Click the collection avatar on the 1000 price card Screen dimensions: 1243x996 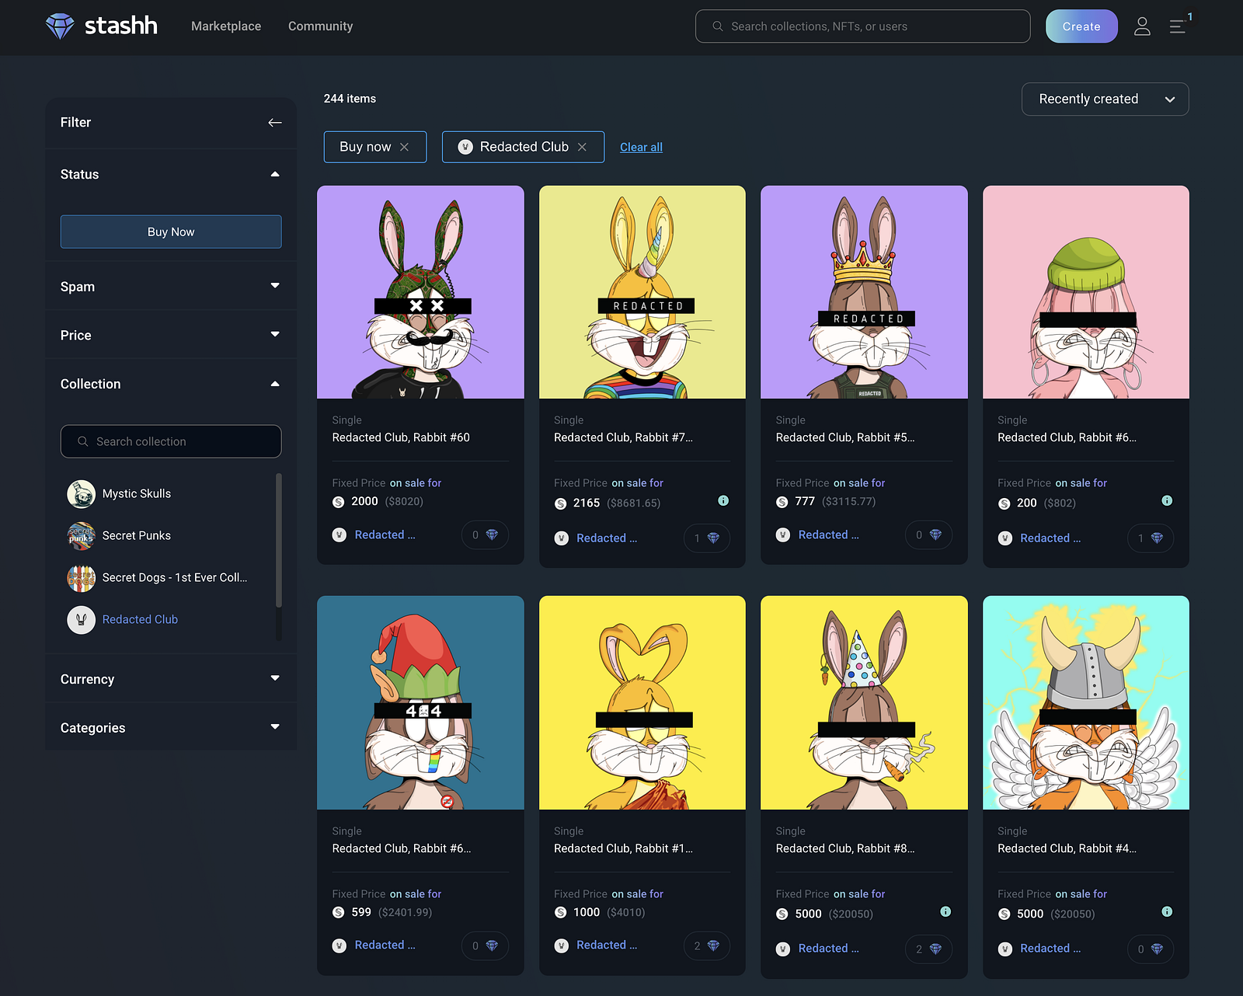(x=561, y=946)
